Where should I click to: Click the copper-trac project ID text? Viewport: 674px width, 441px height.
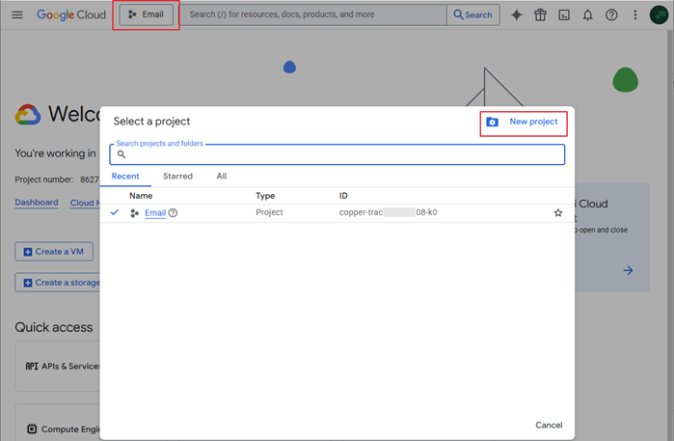click(x=389, y=212)
